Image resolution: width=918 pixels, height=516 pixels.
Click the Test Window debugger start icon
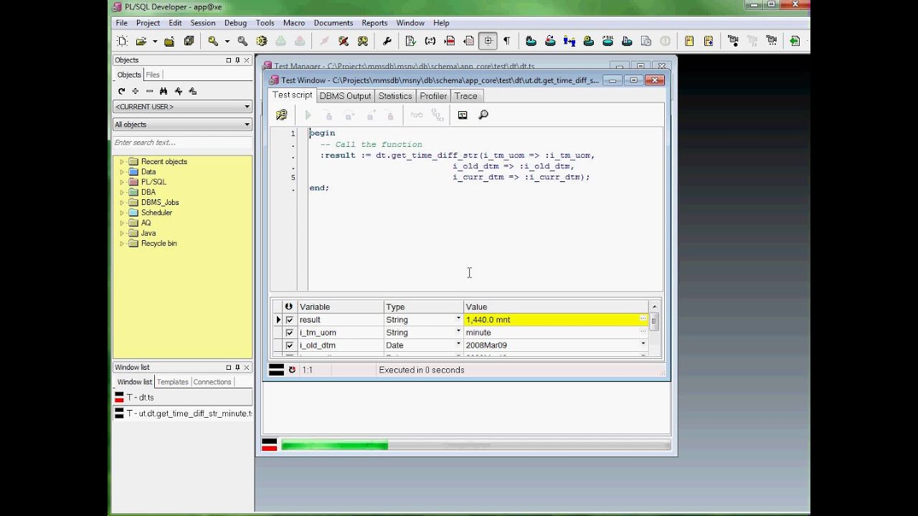point(281,115)
